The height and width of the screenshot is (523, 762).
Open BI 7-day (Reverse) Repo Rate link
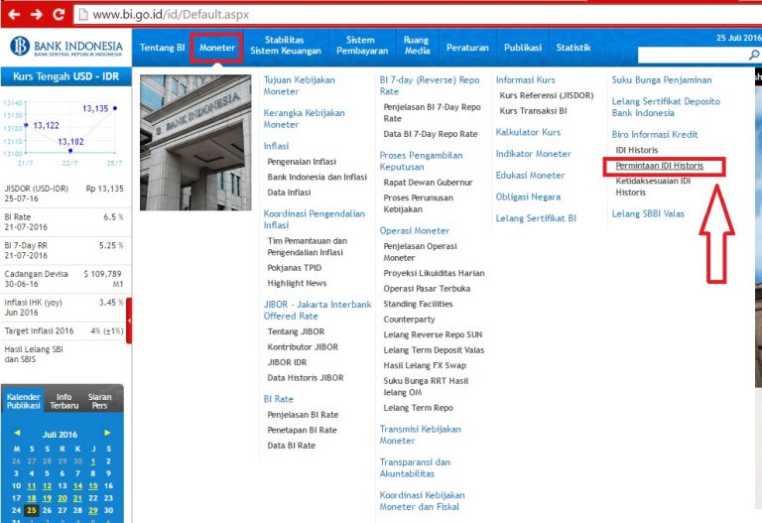pos(430,85)
